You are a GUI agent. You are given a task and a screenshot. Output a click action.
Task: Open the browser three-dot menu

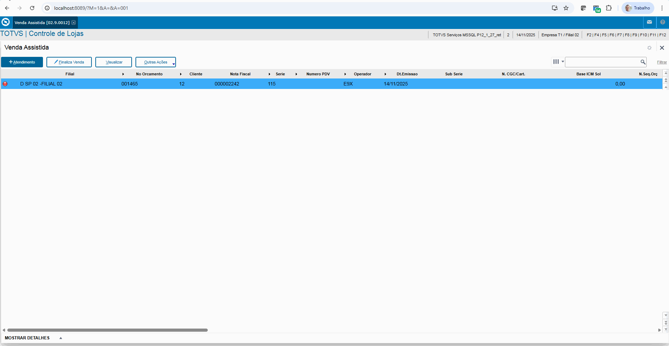coord(662,8)
